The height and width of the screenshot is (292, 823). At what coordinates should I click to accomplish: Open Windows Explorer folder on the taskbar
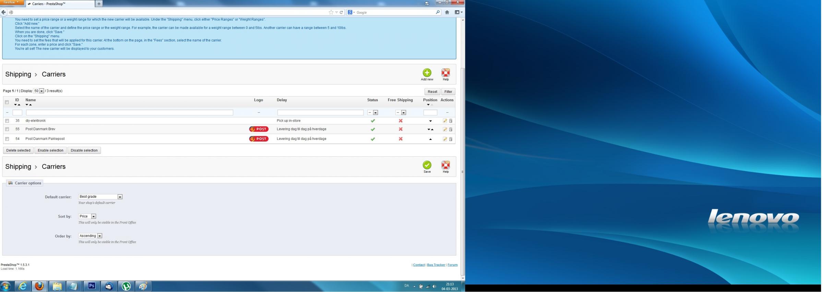(57, 286)
